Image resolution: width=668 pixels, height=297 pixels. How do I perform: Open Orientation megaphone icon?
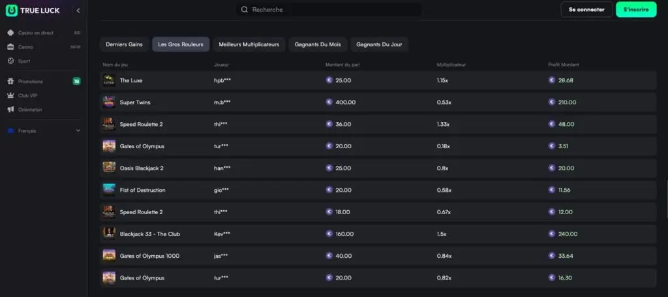point(10,110)
